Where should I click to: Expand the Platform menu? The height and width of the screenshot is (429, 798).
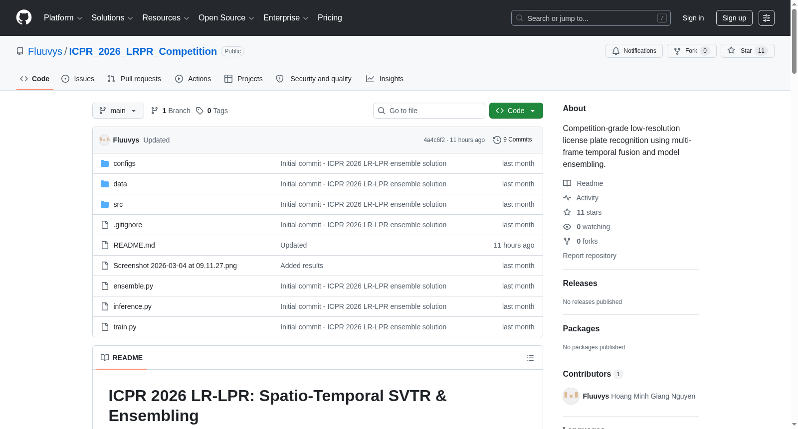pyautogui.click(x=63, y=18)
